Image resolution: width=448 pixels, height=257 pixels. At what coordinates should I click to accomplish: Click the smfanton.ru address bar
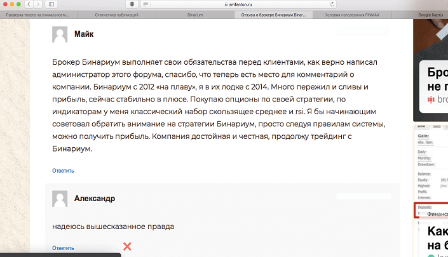pos(240,4)
